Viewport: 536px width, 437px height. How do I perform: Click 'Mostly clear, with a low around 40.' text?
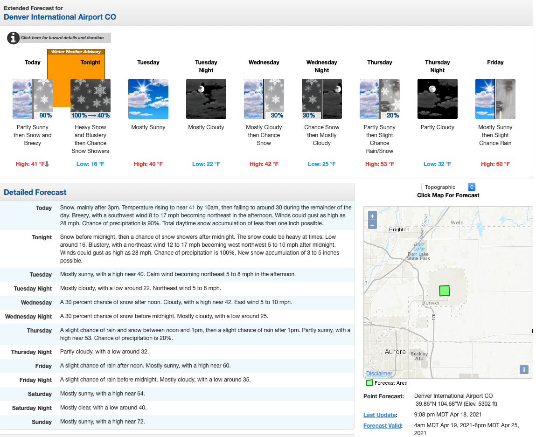103,408
